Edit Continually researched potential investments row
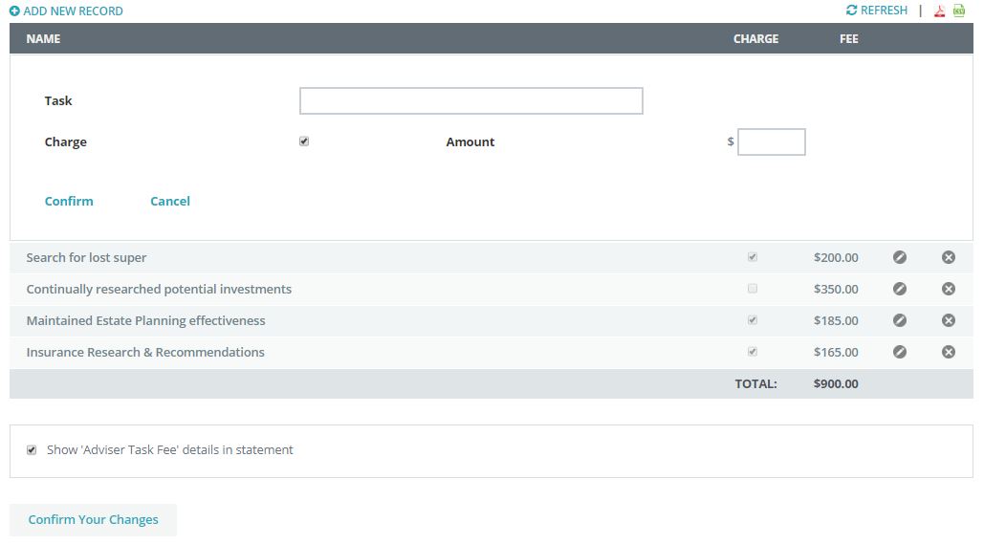This screenshot has width=984, height=544. tap(899, 289)
